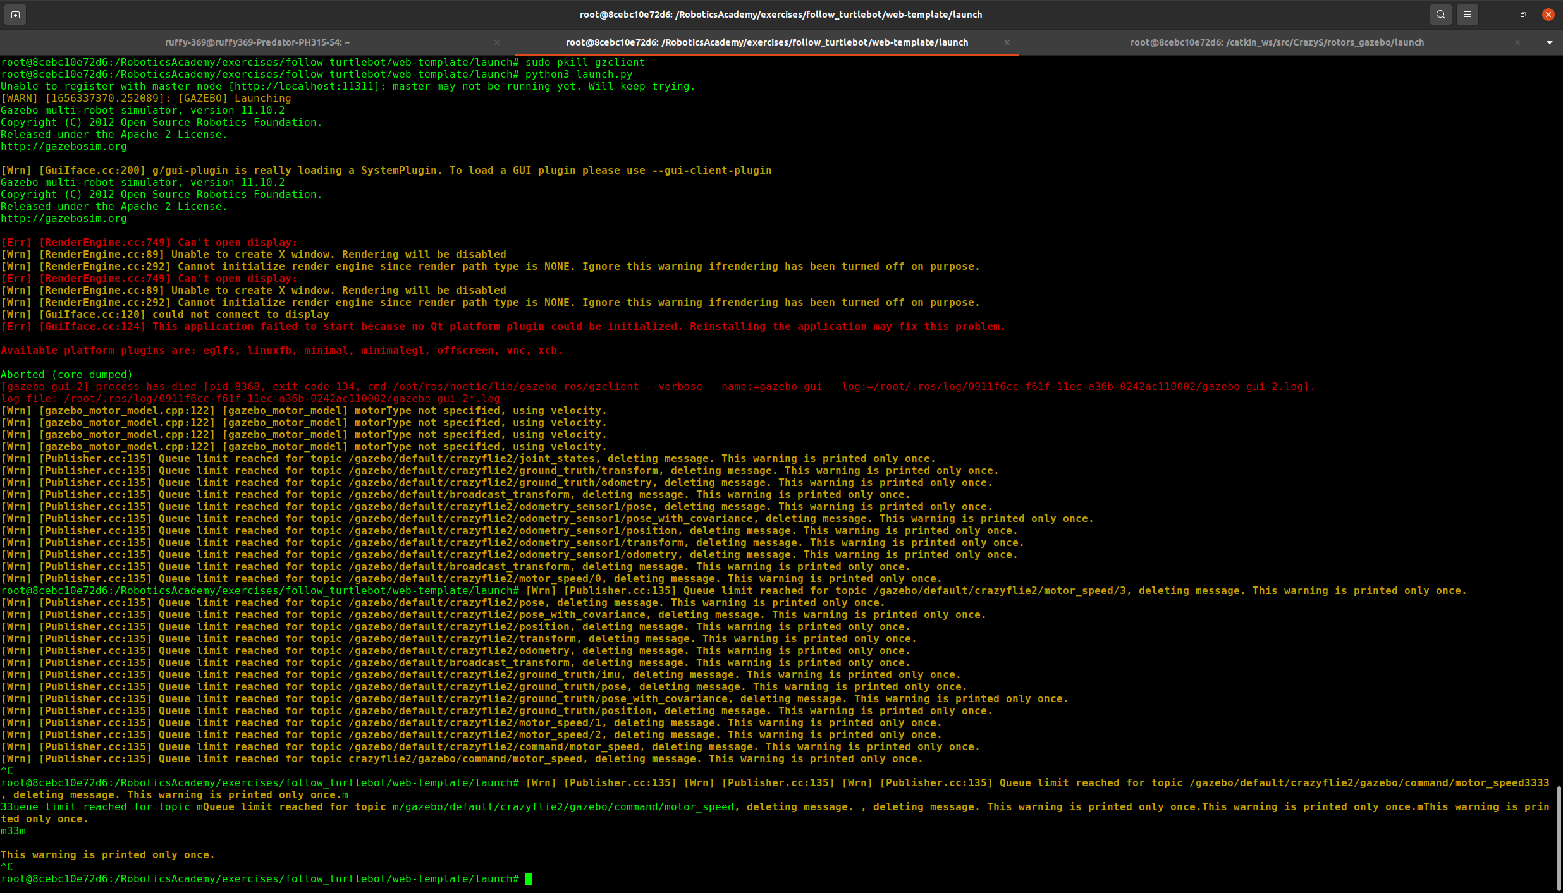The height and width of the screenshot is (893, 1563).
Task: Click the crazyflie2/joint_states queue warning
Action: coord(469,459)
